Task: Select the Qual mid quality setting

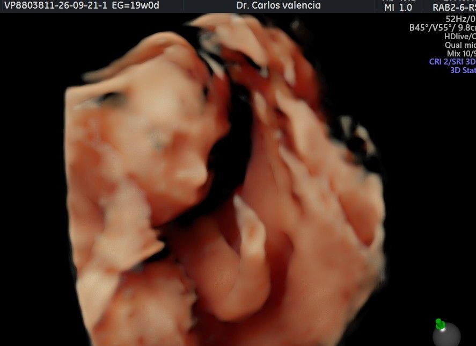Action: click(460, 45)
